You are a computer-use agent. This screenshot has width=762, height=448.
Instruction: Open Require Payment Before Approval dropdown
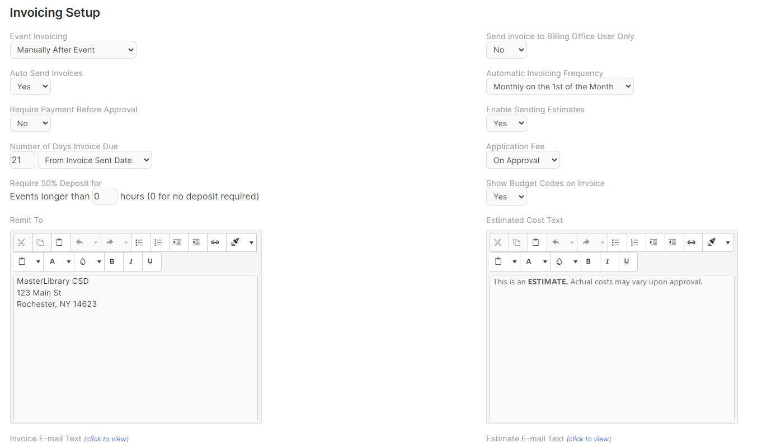tap(30, 123)
